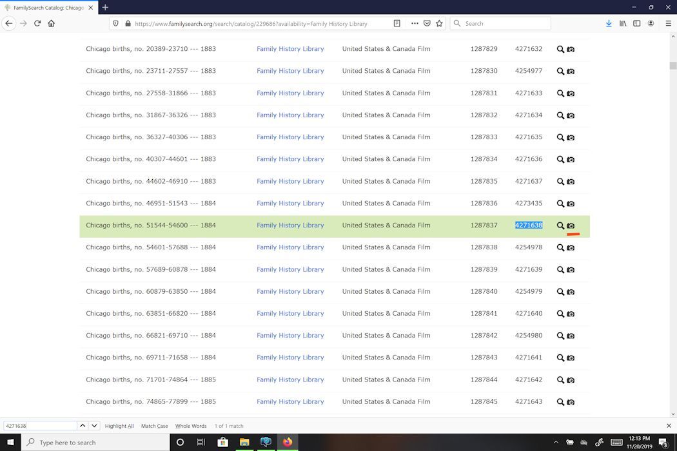Show Firefox sidebars
The width and height of the screenshot is (677, 451).
click(x=636, y=23)
